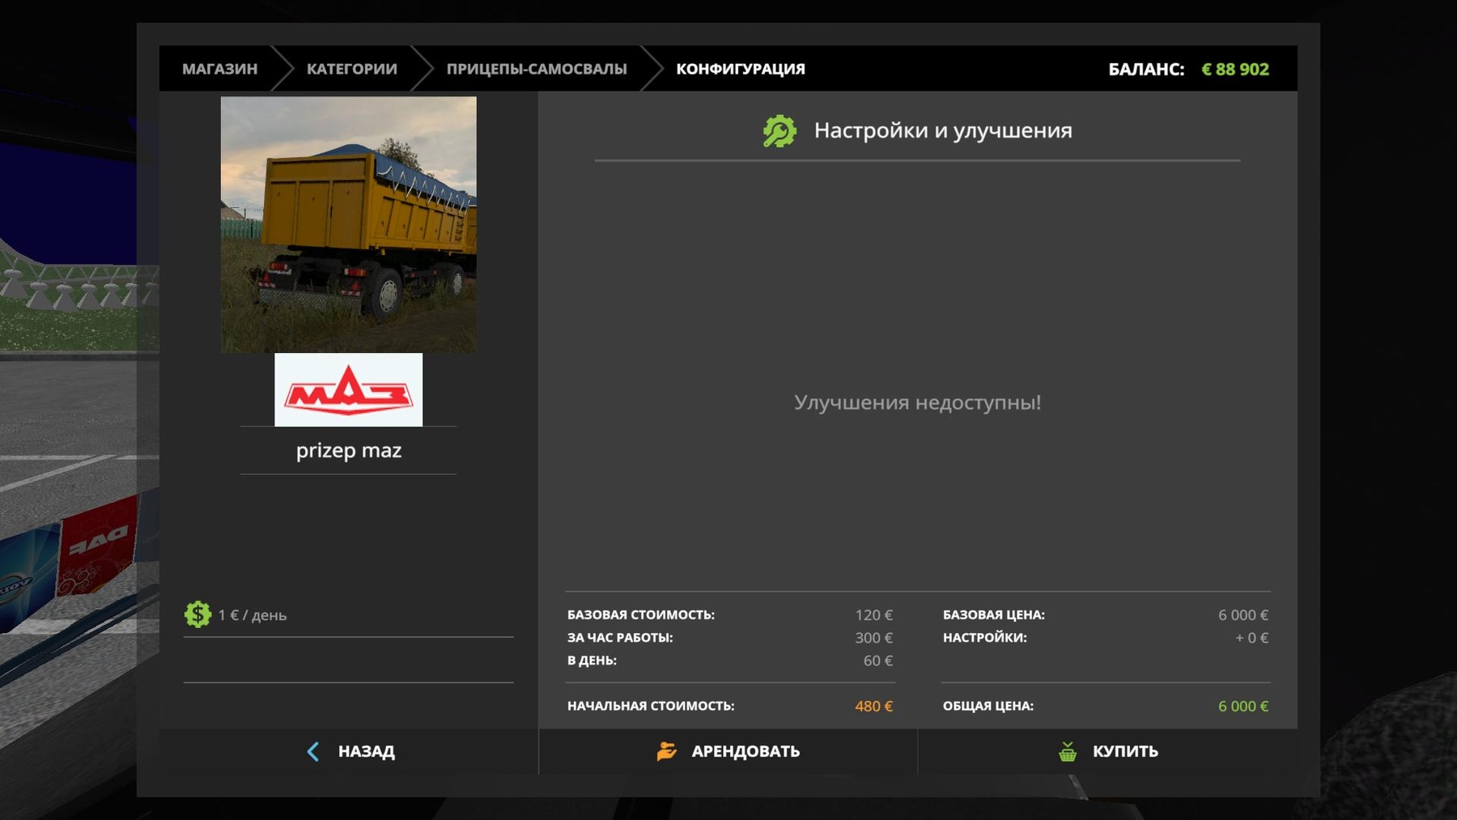Click the total price 6 000 € value
This screenshot has height=820, width=1457.
coord(1242,706)
